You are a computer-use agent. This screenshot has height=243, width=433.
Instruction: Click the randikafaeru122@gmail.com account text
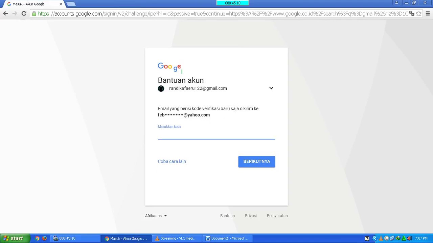tap(198, 88)
